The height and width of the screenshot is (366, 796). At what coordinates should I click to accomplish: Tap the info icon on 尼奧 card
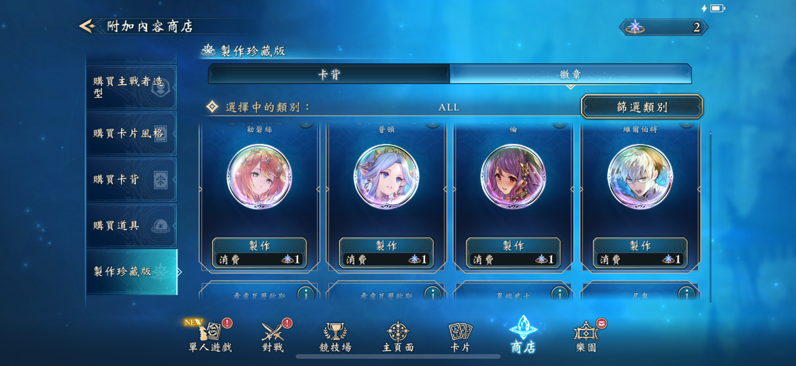click(687, 294)
